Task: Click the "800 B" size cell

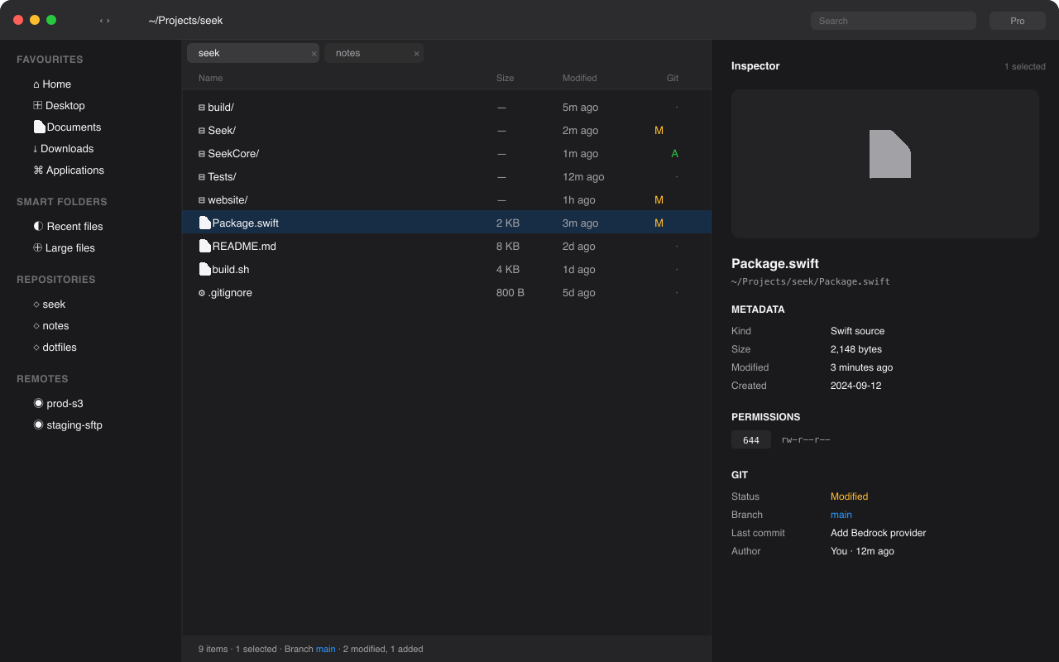Action: (510, 293)
